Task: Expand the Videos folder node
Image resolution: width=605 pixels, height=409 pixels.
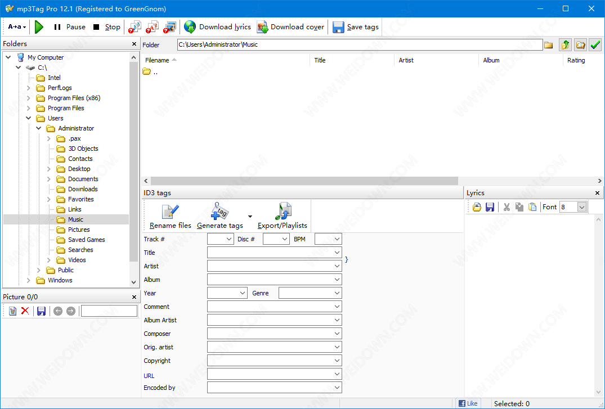Action: tap(48, 260)
